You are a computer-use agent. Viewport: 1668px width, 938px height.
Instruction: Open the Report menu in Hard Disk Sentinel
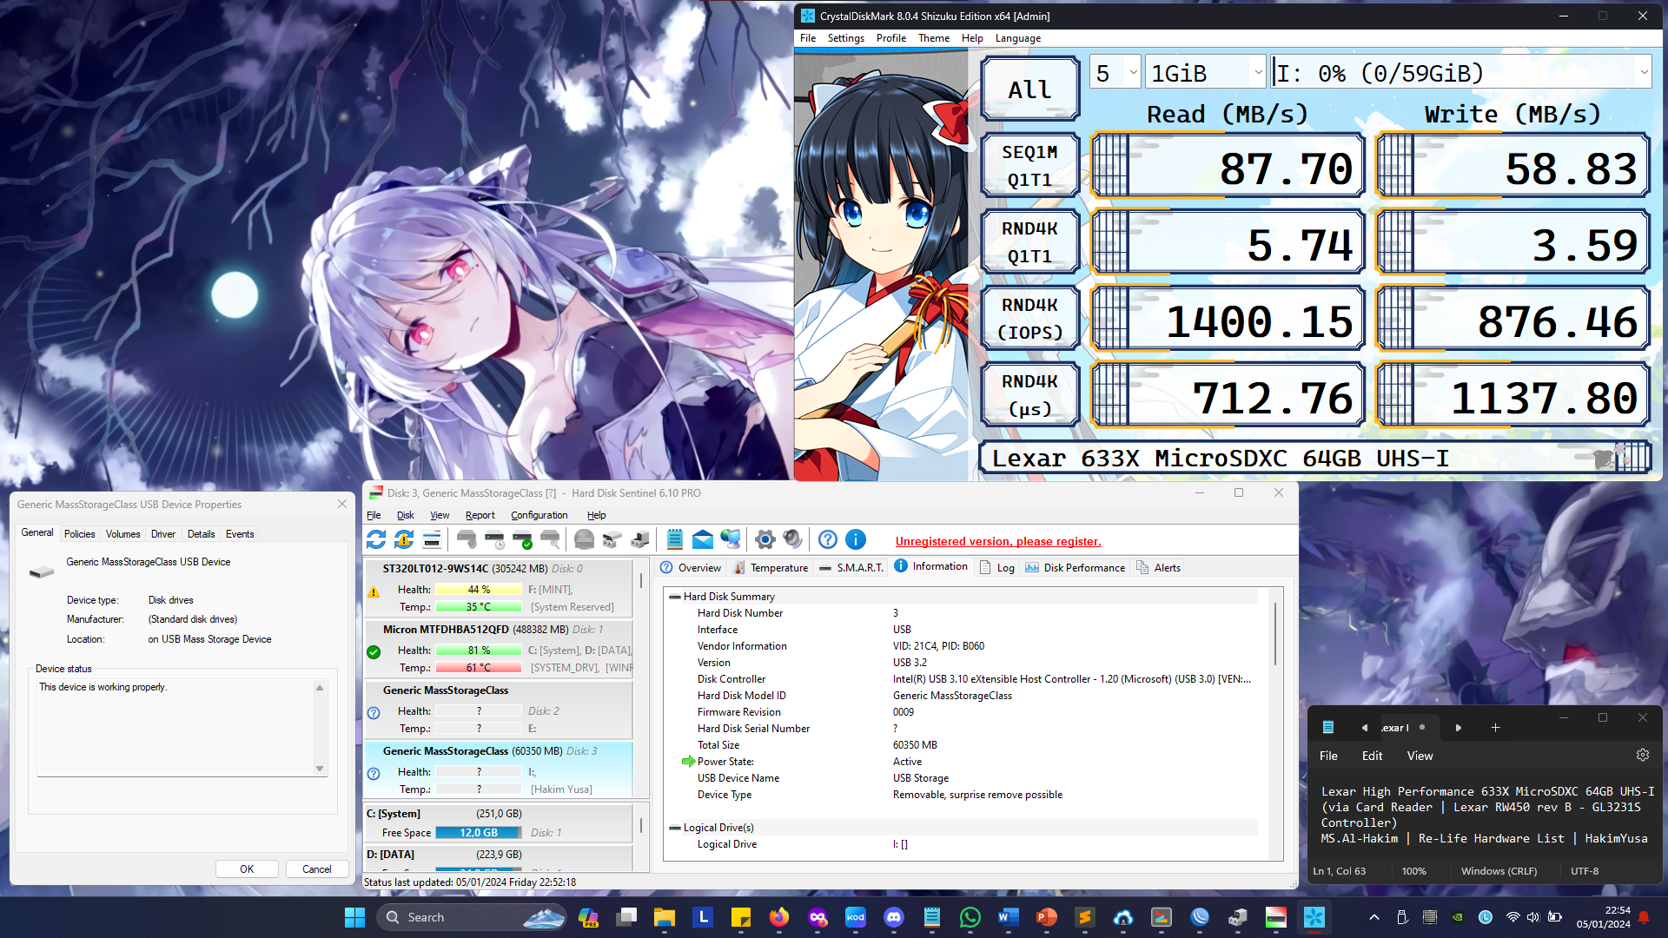(x=480, y=515)
